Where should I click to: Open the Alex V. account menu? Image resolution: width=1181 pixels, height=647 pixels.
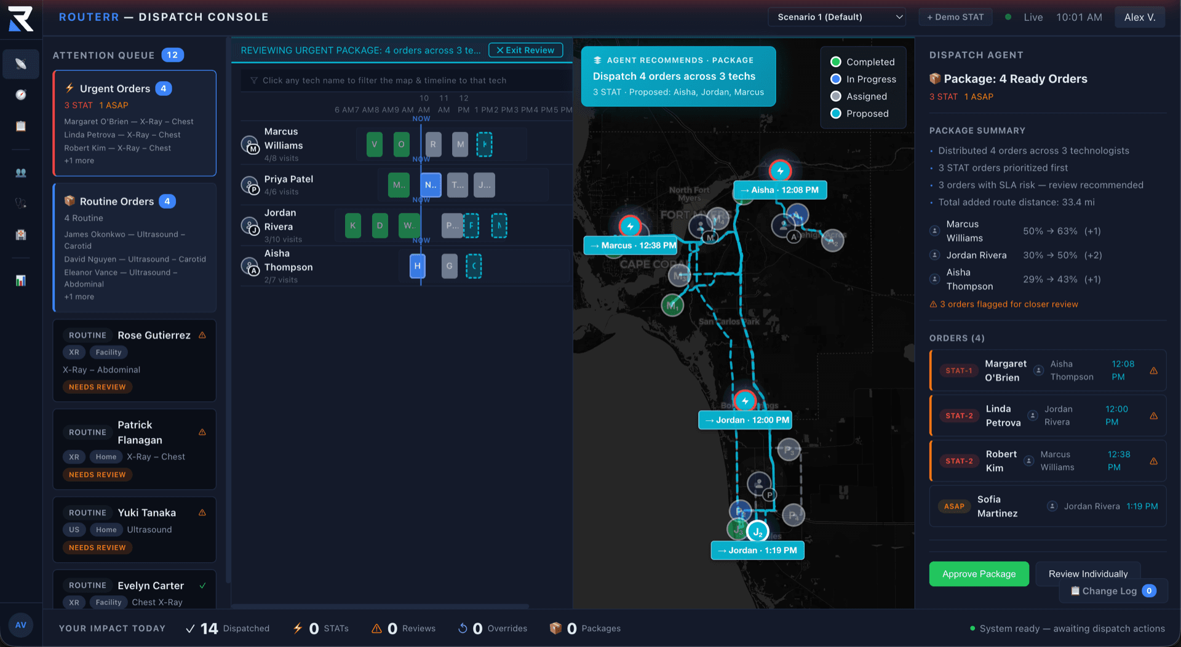[x=1139, y=17]
